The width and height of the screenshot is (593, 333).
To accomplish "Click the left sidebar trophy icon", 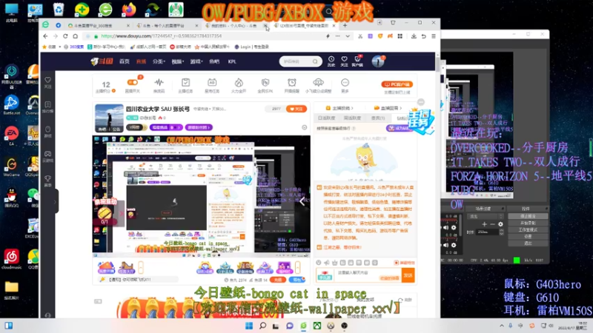I will click(47, 178).
